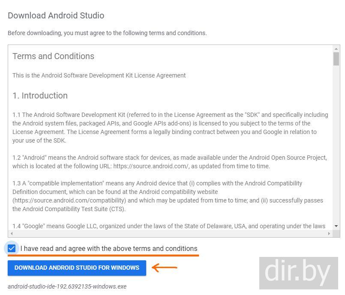Viewport: 345px width, 295px height.
Task: Click the horizontal scrollbar track
Action: point(170,234)
